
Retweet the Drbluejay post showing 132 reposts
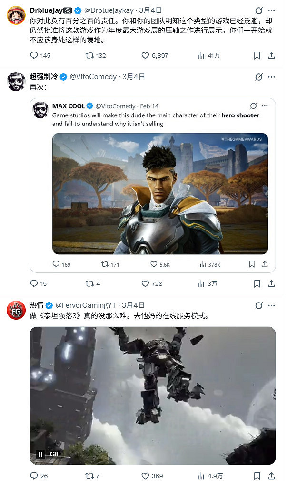96,55
